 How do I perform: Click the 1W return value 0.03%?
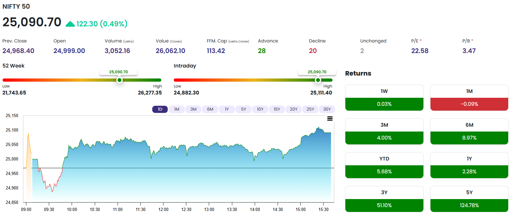click(384, 104)
